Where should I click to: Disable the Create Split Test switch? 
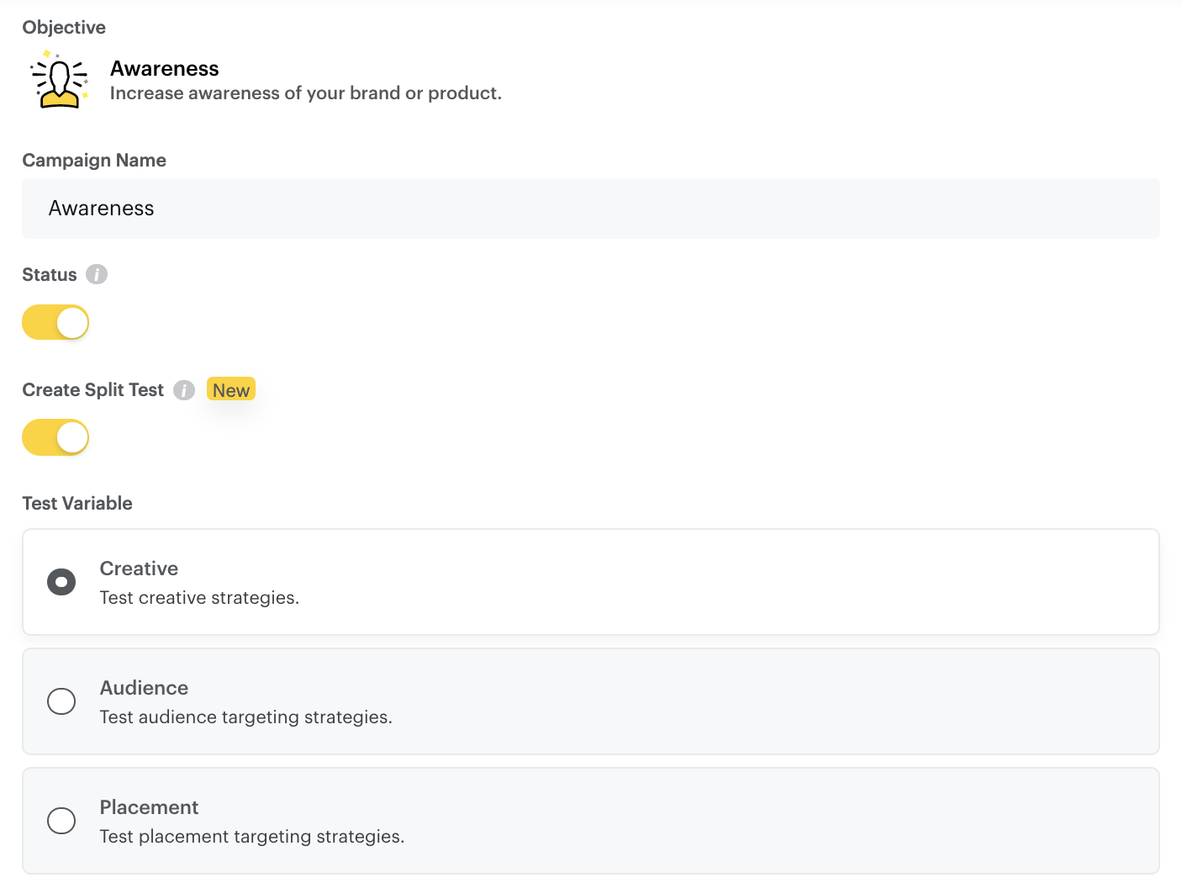55,438
